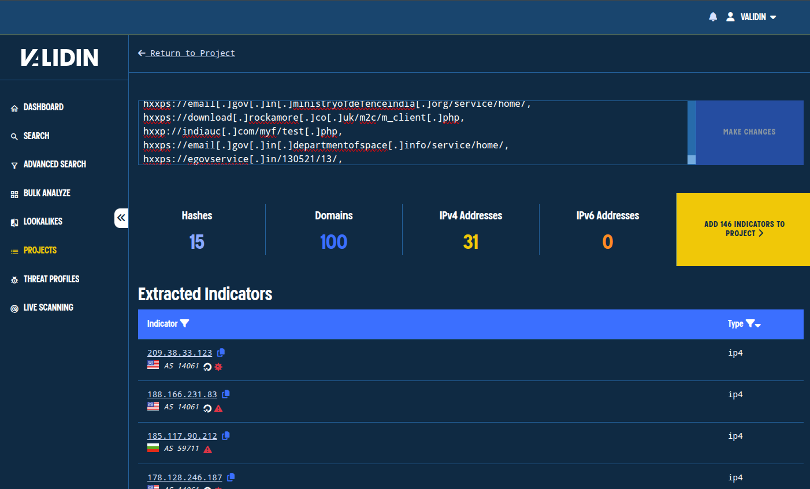
Task: Click AS 59711 under 185.117.90.212
Action: [181, 449]
